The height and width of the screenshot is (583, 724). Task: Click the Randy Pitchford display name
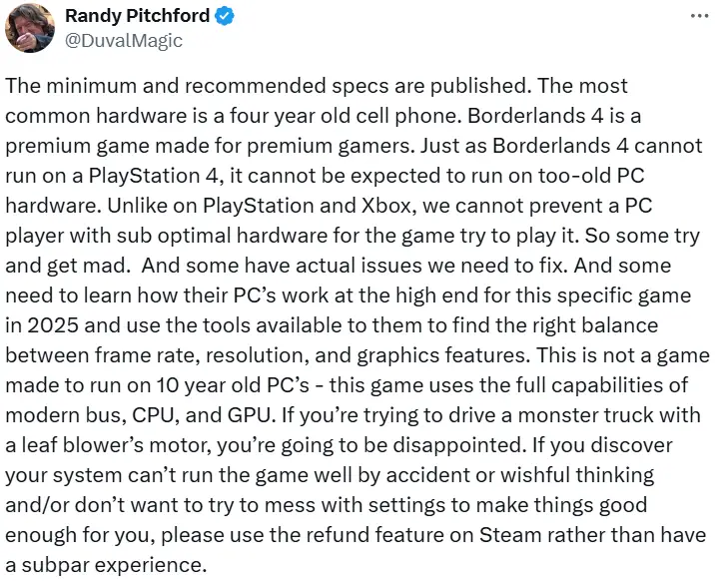pos(137,16)
